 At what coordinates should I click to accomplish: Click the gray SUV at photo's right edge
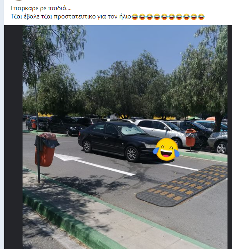[x=218, y=142]
